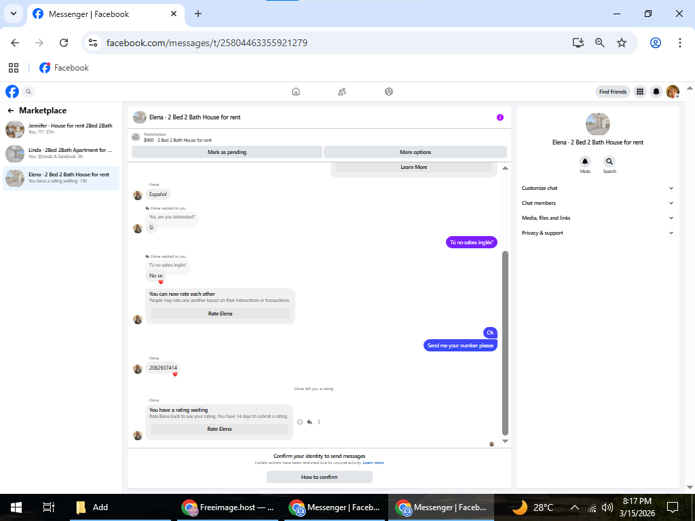Open more options dots on the rating message

click(319, 422)
